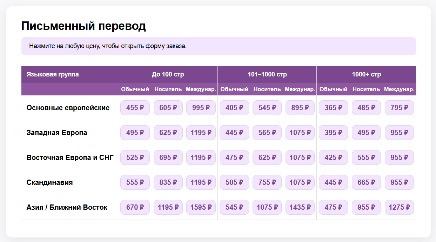Viewport: 436px width, 242px height.
Task: Click the 670 ₽ price for Азия
Action: click(135, 207)
